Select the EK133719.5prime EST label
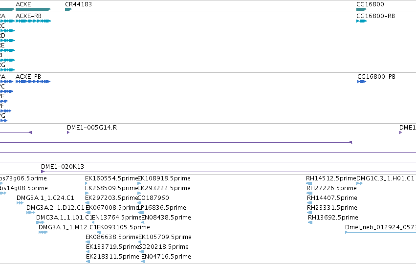 pos(113,247)
